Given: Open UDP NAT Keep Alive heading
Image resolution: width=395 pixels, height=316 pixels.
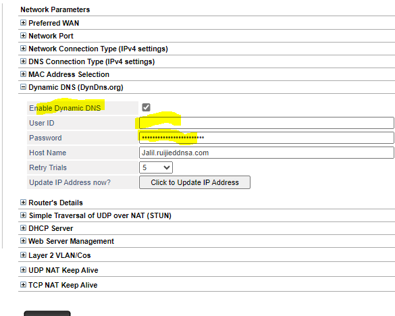Looking at the screenshot, I should [63, 270].
